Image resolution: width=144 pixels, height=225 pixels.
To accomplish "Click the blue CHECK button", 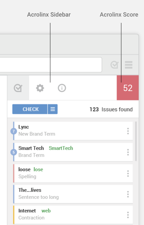I will (30, 109).
